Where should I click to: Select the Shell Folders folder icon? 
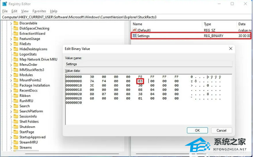coord(16,122)
